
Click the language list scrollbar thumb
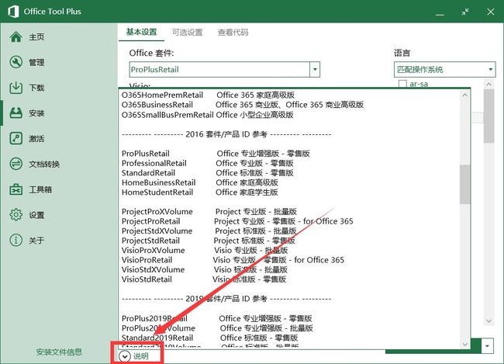[x=489, y=116]
